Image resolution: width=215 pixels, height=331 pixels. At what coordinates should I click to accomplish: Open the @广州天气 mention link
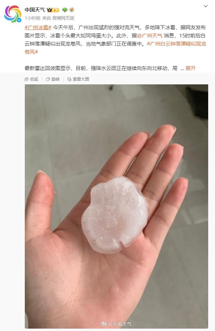pyautogui.click(x=150, y=36)
